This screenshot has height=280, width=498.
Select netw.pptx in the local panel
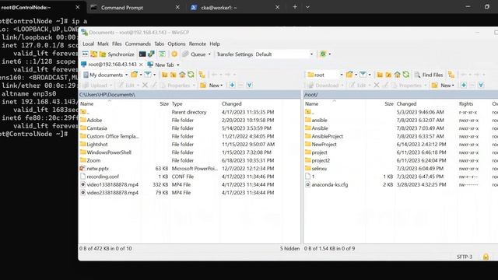[x=97, y=169]
